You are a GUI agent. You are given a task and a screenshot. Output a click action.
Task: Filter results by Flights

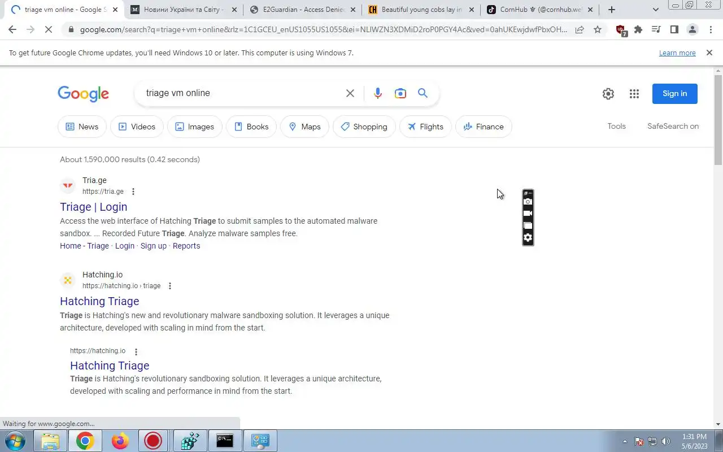point(425,127)
